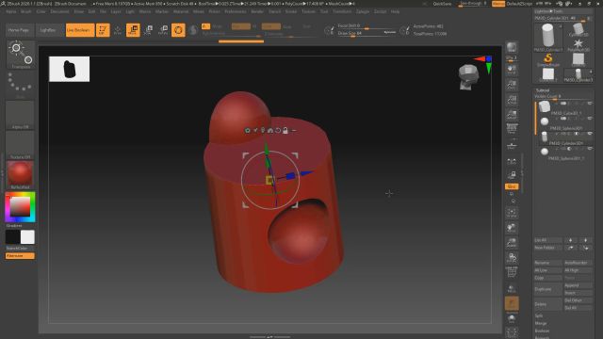Toggle the Floor grid button
This screenshot has height=339, width=603.
[512, 145]
